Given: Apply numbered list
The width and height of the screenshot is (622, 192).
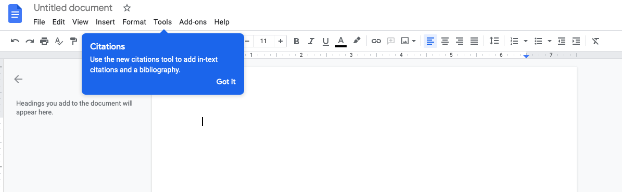Looking at the screenshot, I should [514, 41].
